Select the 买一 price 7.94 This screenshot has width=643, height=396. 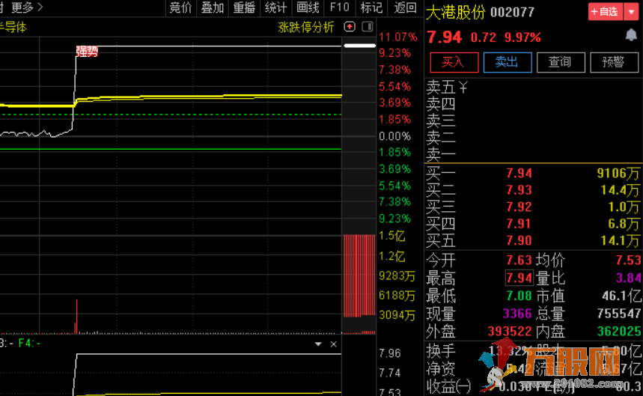519,174
